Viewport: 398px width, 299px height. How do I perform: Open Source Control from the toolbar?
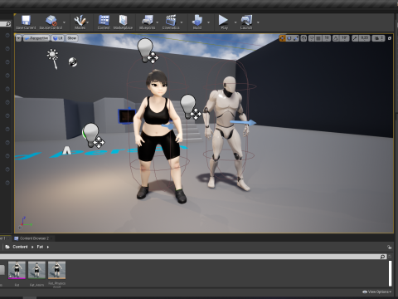(x=51, y=21)
